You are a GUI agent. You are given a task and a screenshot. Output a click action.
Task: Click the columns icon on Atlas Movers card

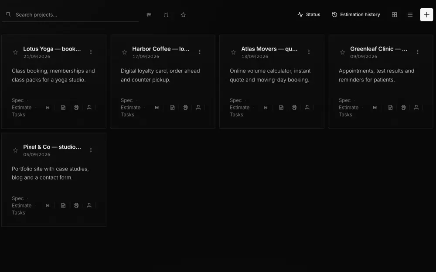point(266,107)
